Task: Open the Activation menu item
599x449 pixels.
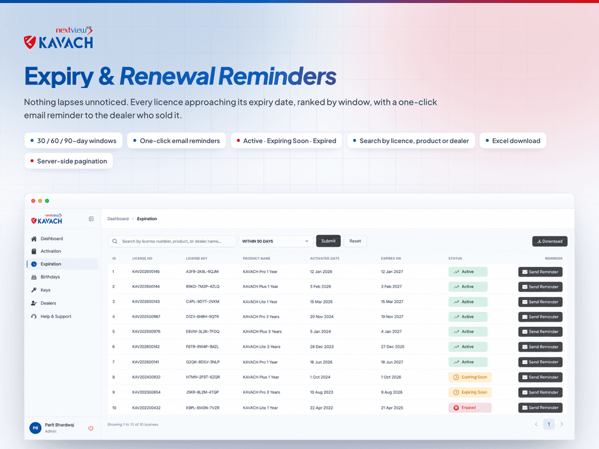Action: 63,251
